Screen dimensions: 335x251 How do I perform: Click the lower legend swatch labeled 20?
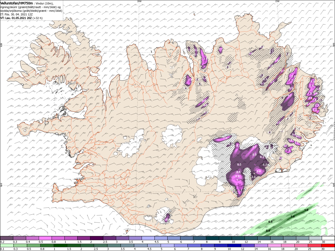tap(301, 246)
